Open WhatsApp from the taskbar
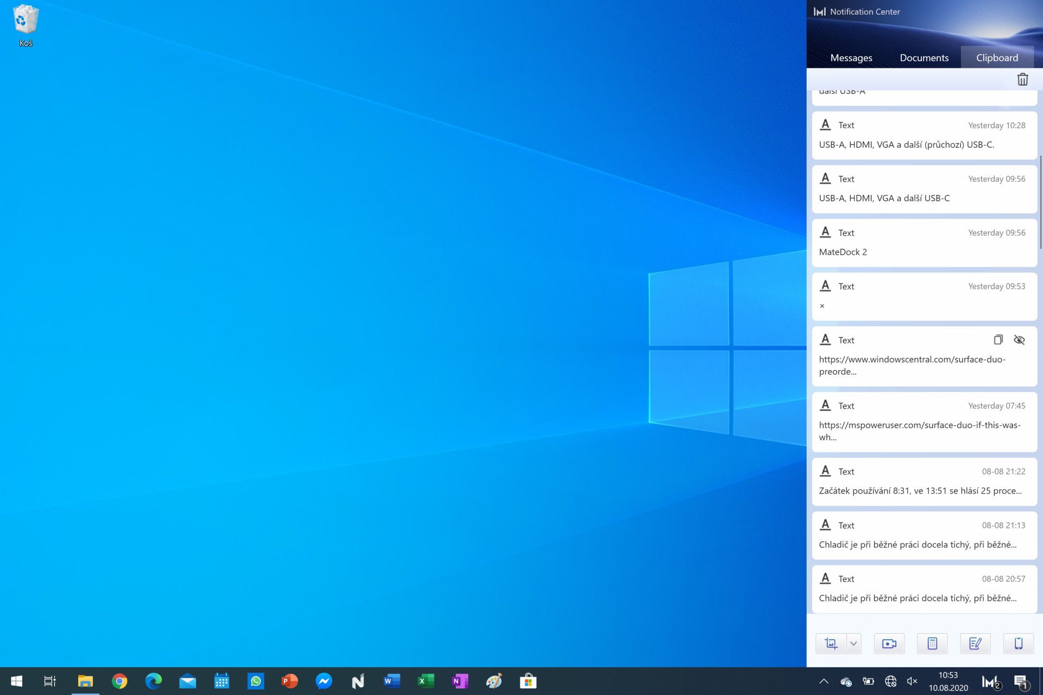Image resolution: width=1043 pixels, height=695 pixels. [256, 681]
